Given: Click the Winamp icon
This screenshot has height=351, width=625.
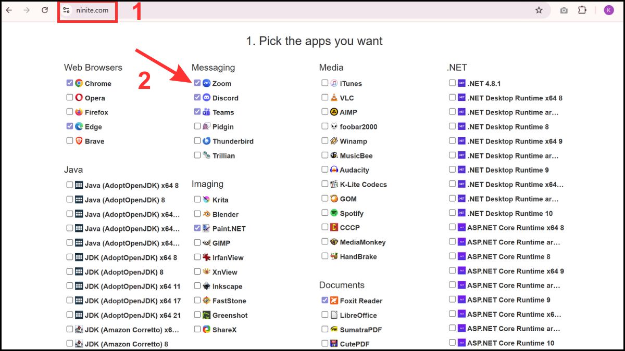Looking at the screenshot, I should [334, 141].
